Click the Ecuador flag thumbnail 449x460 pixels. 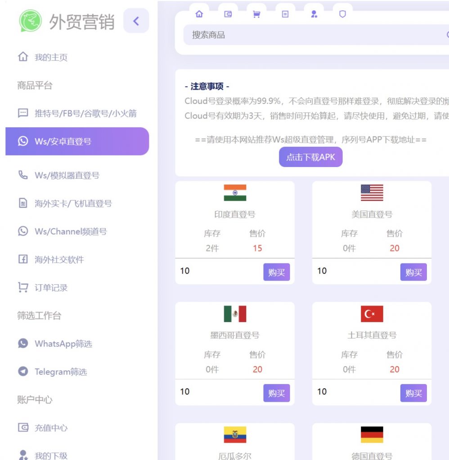pos(235,435)
